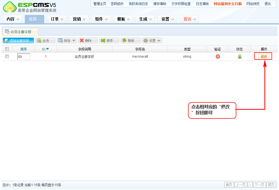Expand the Member (会员) main menu
The height and width of the screenshot is (190, 279).
coord(34,19)
